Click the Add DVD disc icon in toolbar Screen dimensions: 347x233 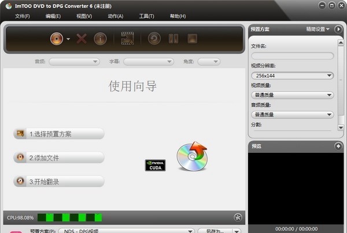(x=57, y=39)
